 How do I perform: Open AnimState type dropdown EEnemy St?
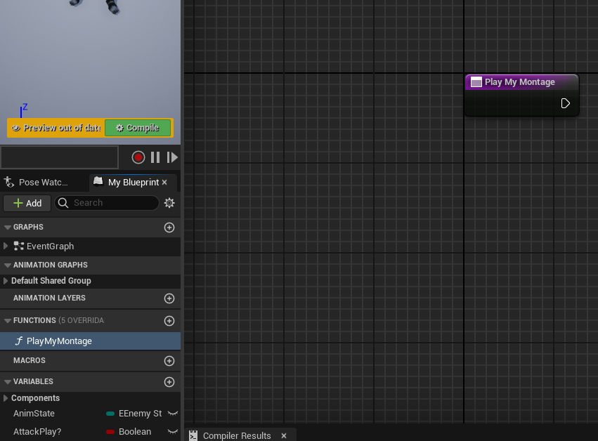coord(134,414)
